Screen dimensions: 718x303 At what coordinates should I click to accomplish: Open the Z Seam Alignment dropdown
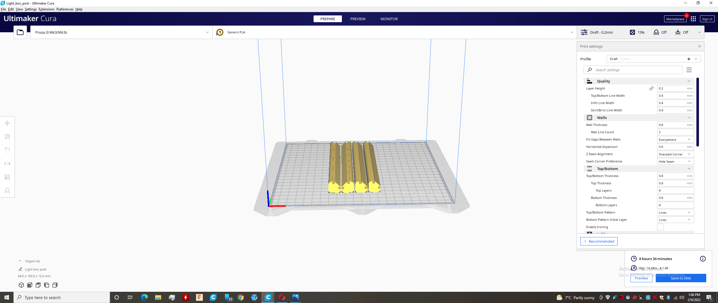[675, 154]
